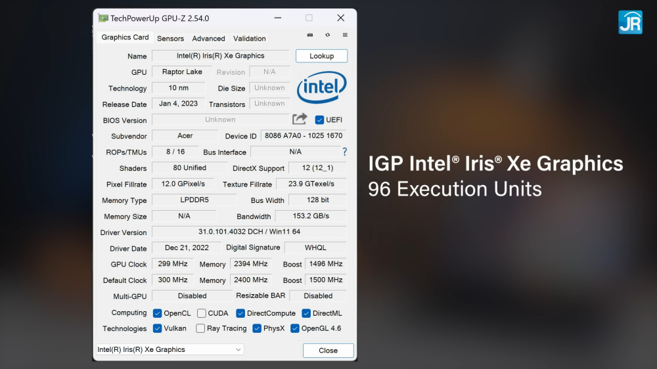Click the Texture Fillrate 23.9 GTexel/s field
Viewport: 657px width, 369px height.
[x=311, y=184]
